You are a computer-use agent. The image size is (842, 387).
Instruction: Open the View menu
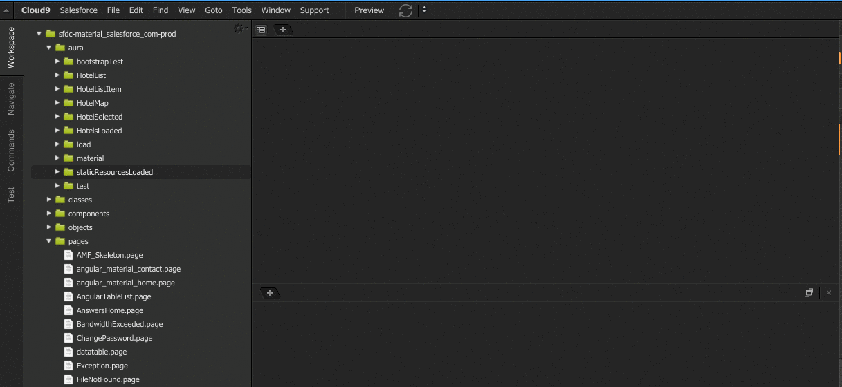pyautogui.click(x=187, y=10)
